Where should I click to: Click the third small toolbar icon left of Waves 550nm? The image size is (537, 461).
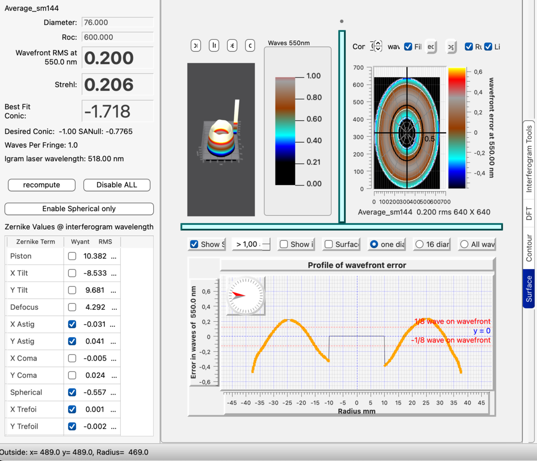pos(232,45)
